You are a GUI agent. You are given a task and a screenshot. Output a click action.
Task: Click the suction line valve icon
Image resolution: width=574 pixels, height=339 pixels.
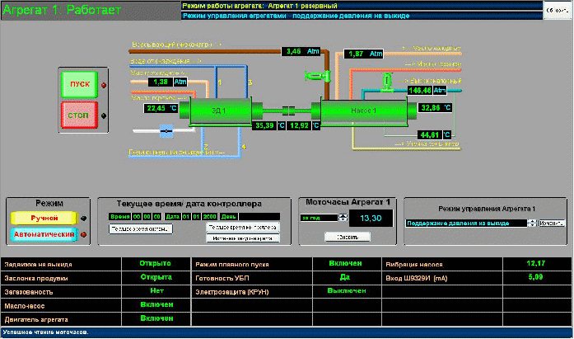tap(318, 76)
